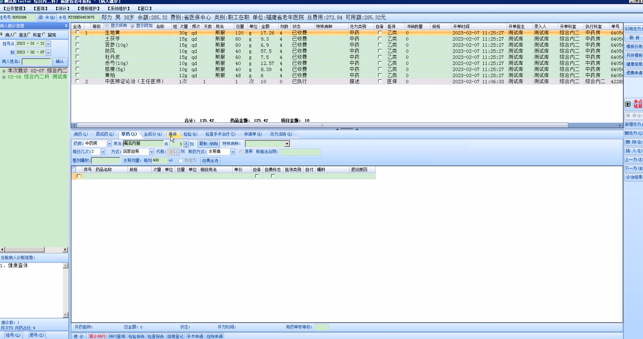Click the 复制 button
643x339 pixels.
tap(203, 144)
